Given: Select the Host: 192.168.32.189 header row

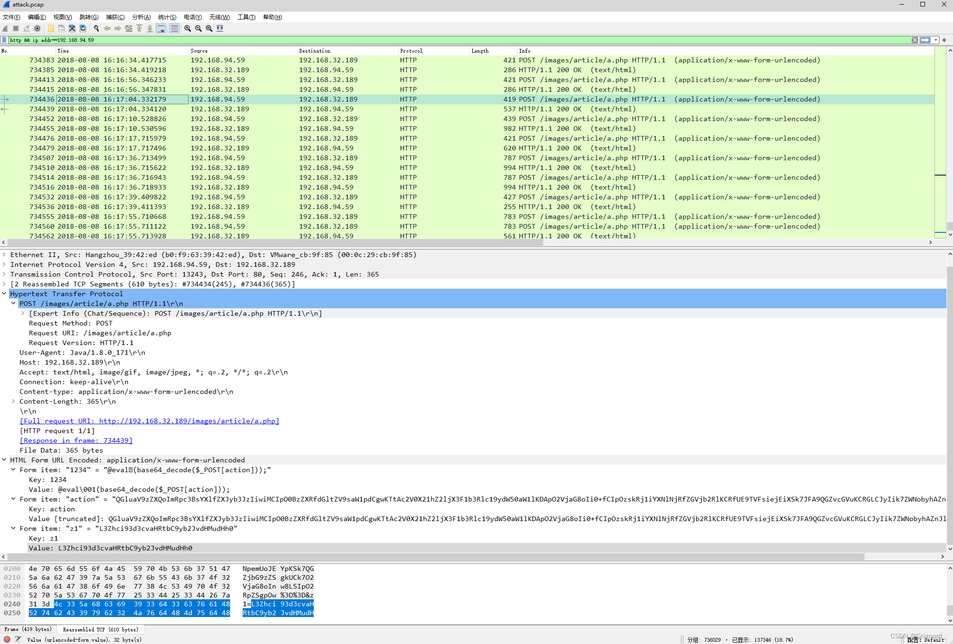Looking at the screenshot, I should [x=70, y=362].
